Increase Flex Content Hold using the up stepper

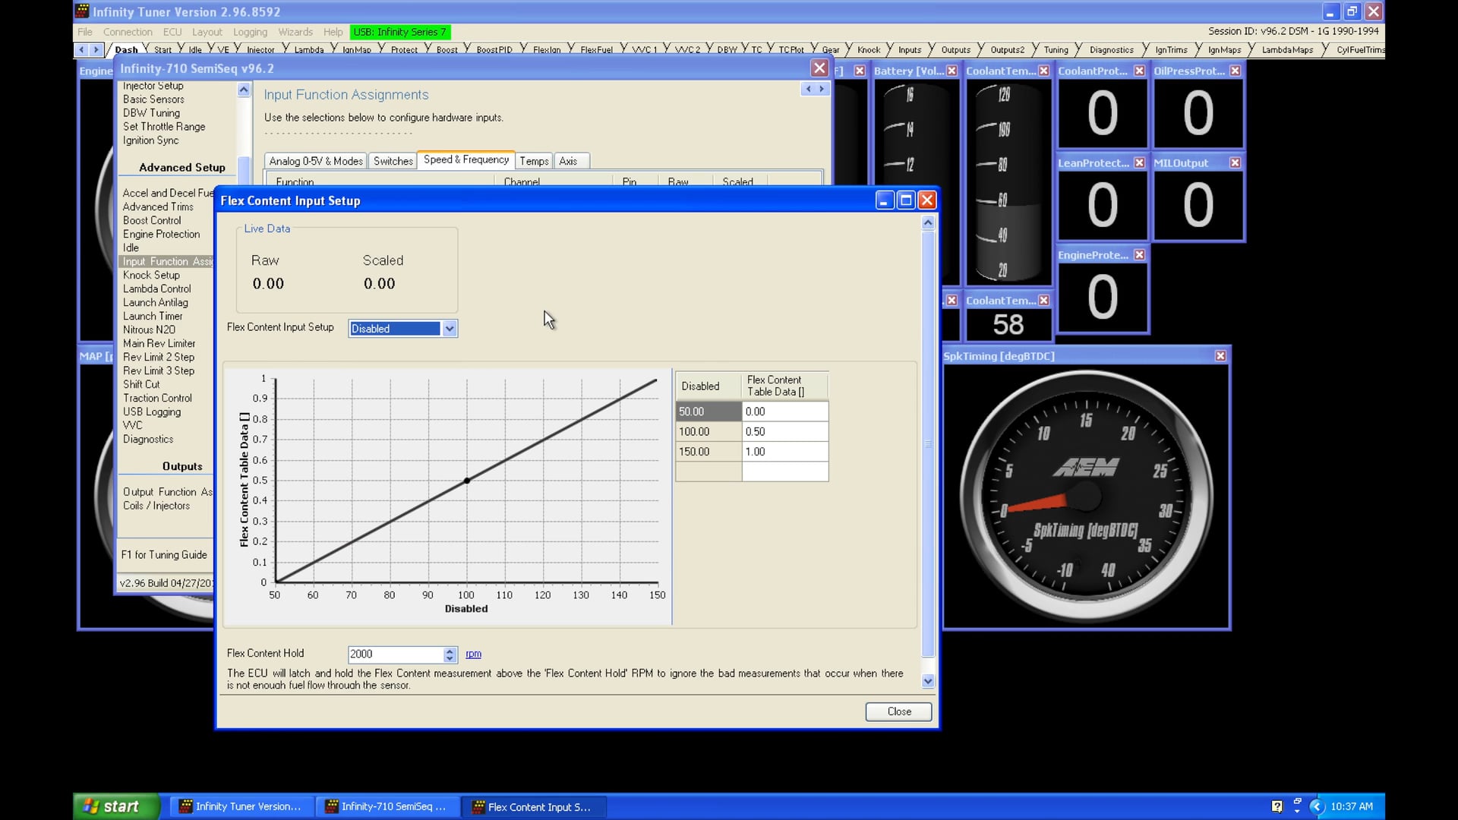tap(450, 650)
